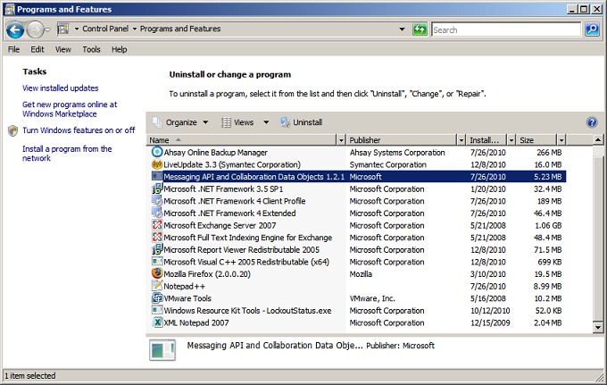Open the Tools menu

tap(92, 49)
